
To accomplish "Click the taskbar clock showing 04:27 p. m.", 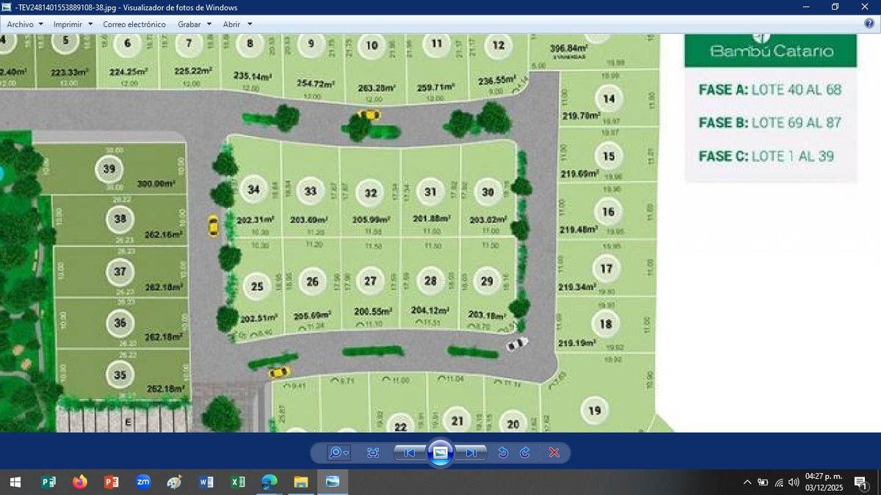I will (824, 482).
